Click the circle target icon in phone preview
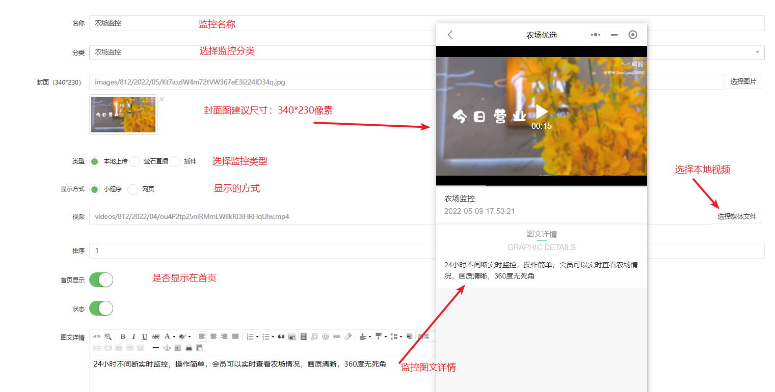 point(633,35)
